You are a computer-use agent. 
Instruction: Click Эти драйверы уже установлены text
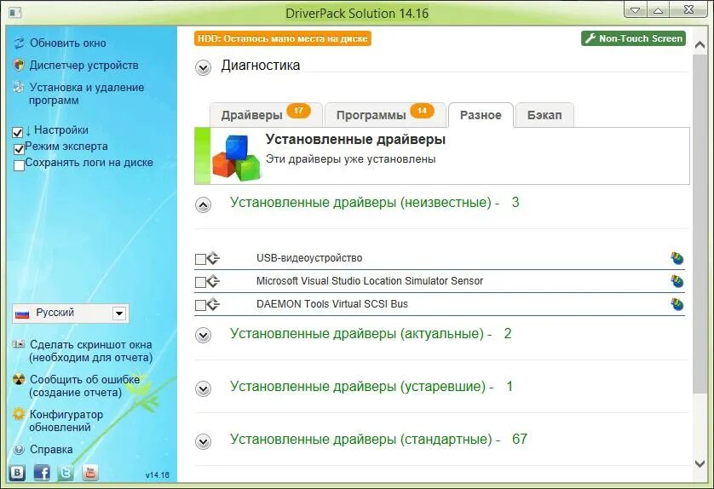coord(351,159)
